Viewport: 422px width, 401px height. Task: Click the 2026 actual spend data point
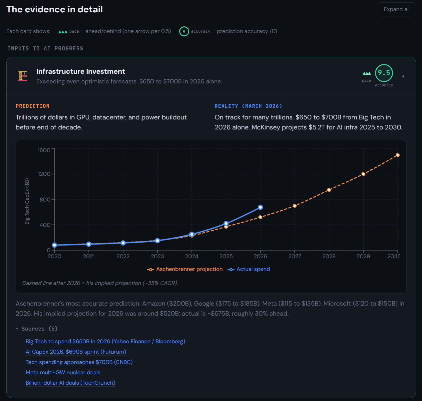pyautogui.click(x=260, y=208)
